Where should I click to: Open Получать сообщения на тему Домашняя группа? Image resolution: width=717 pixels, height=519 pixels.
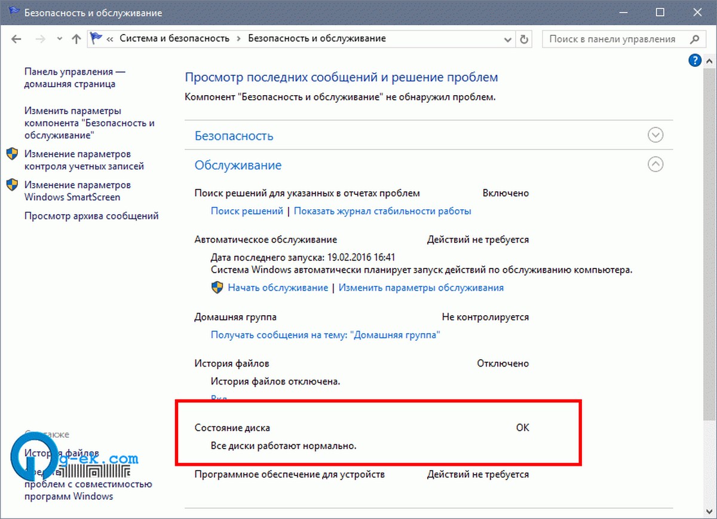[326, 335]
